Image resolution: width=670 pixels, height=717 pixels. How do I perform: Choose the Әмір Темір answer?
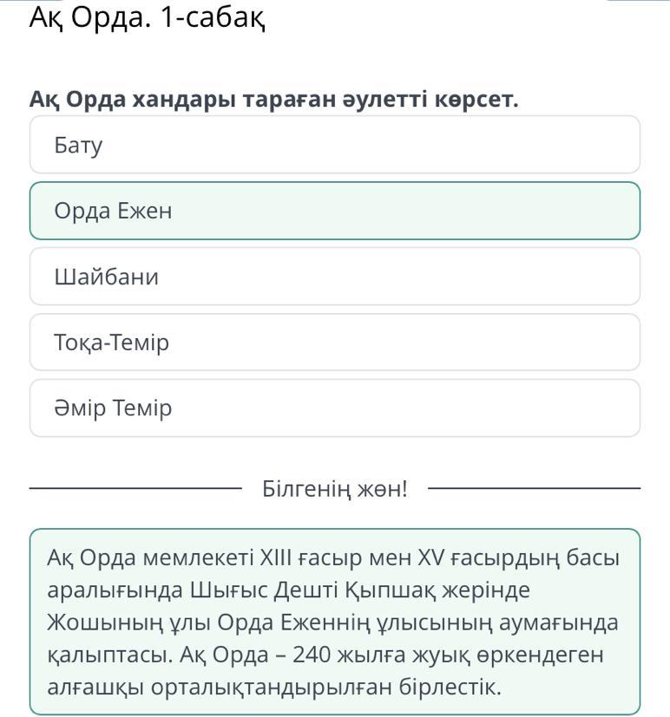coord(334,407)
